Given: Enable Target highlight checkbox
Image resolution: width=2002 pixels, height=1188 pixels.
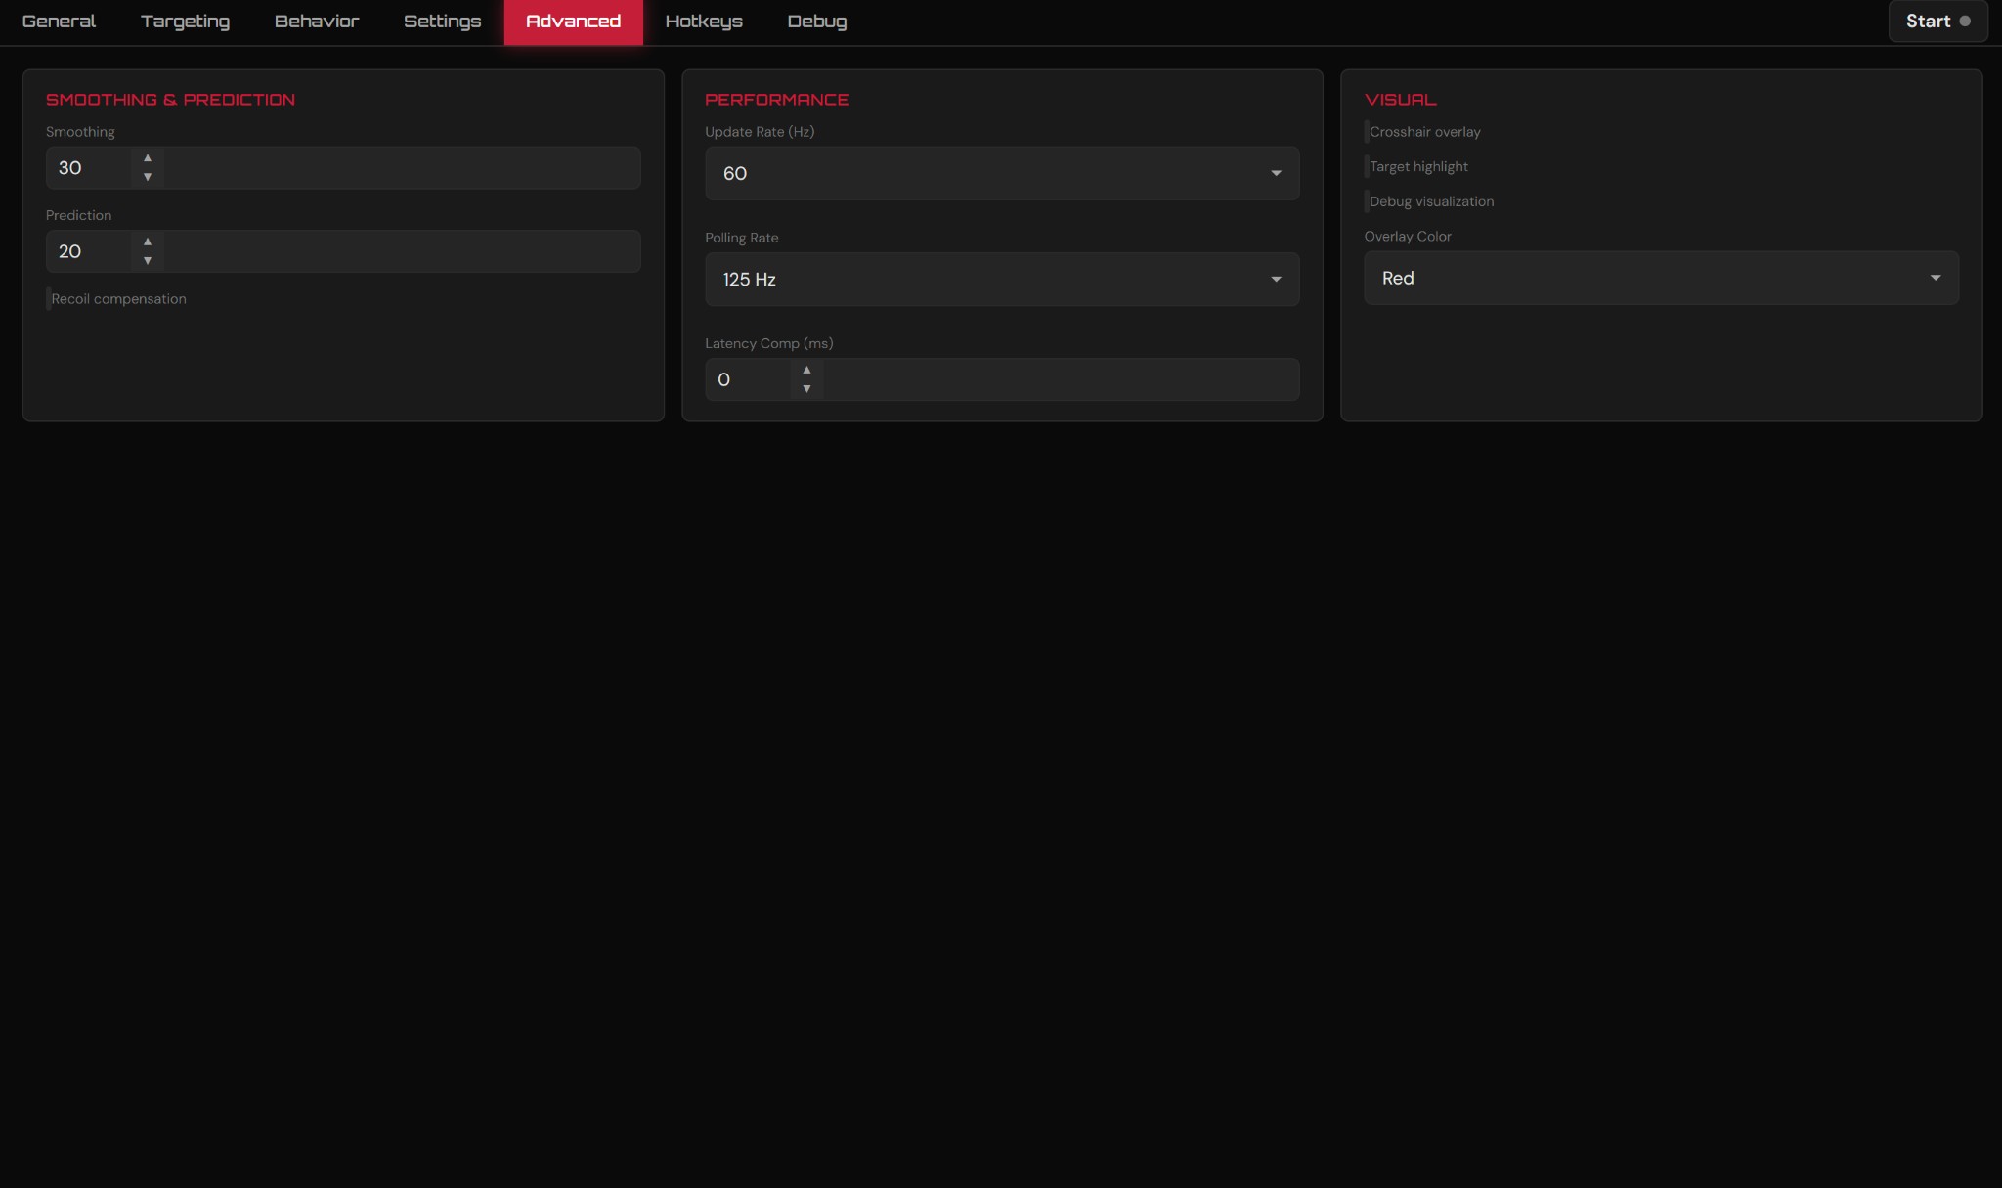Looking at the screenshot, I should [1367, 167].
